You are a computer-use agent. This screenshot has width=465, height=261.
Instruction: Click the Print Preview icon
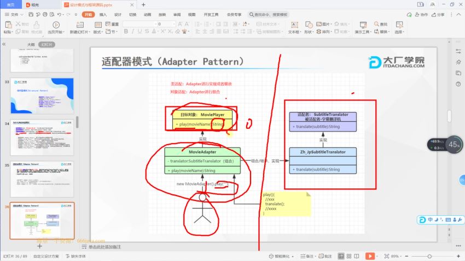tap(52, 15)
